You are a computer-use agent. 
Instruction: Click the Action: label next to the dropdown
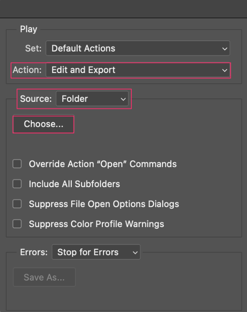pos(27,70)
